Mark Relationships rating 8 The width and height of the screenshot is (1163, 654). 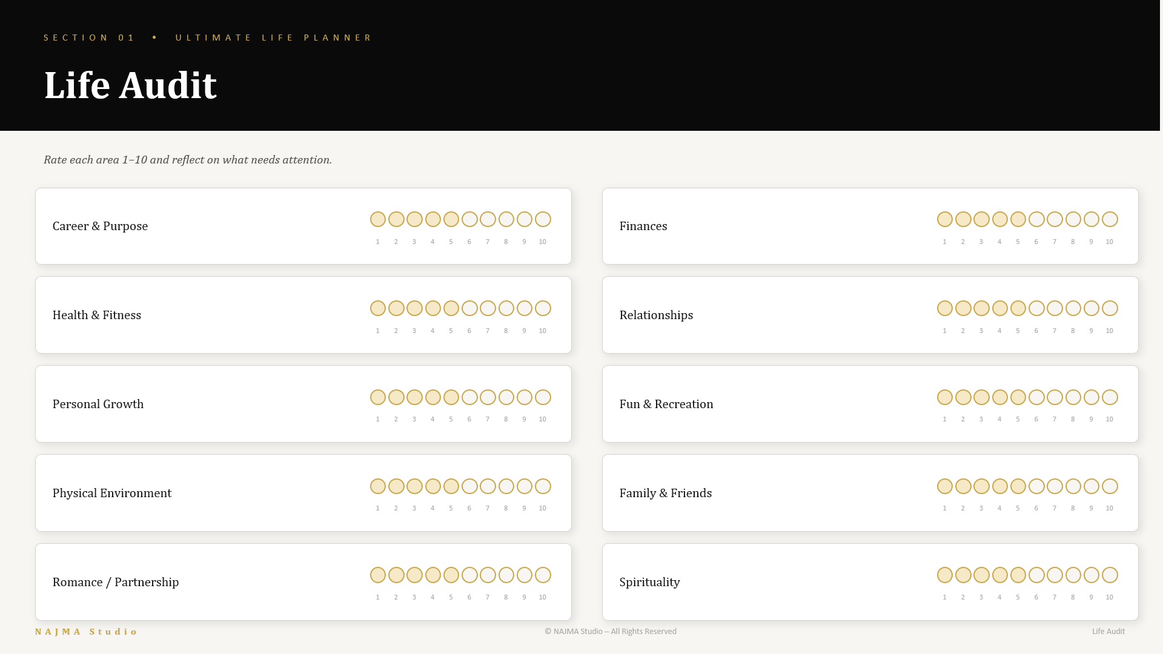pos(1073,308)
